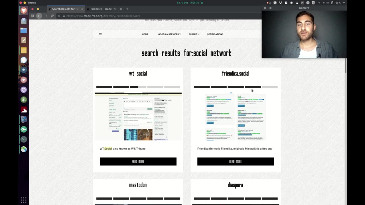This screenshot has width=365, height=205.
Task: Click the mastodon rating bar
Action: pos(138,198)
